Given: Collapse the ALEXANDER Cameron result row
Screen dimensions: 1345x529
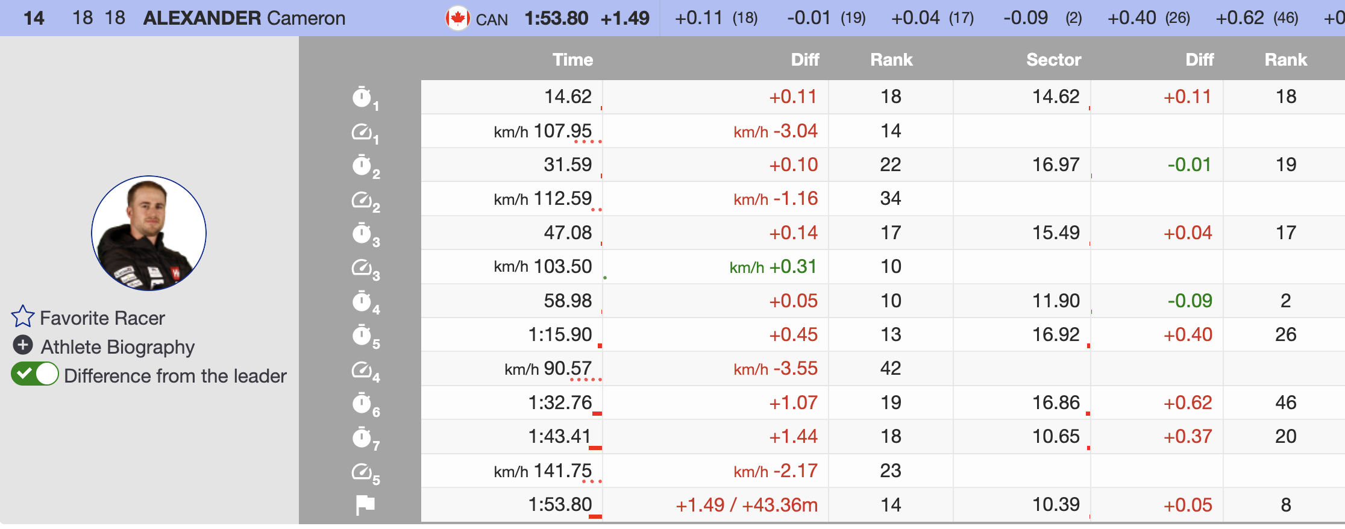Looking at the screenshot, I should pyautogui.click(x=244, y=18).
